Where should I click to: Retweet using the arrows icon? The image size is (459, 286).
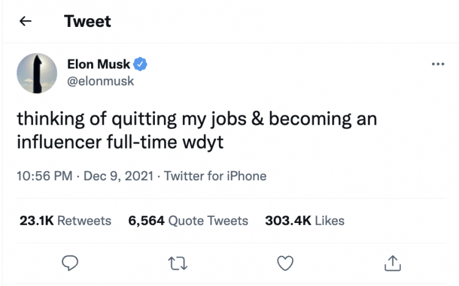[x=177, y=263]
